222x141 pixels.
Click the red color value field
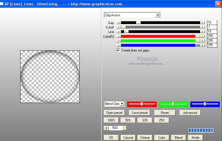pyautogui.click(x=212, y=36)
